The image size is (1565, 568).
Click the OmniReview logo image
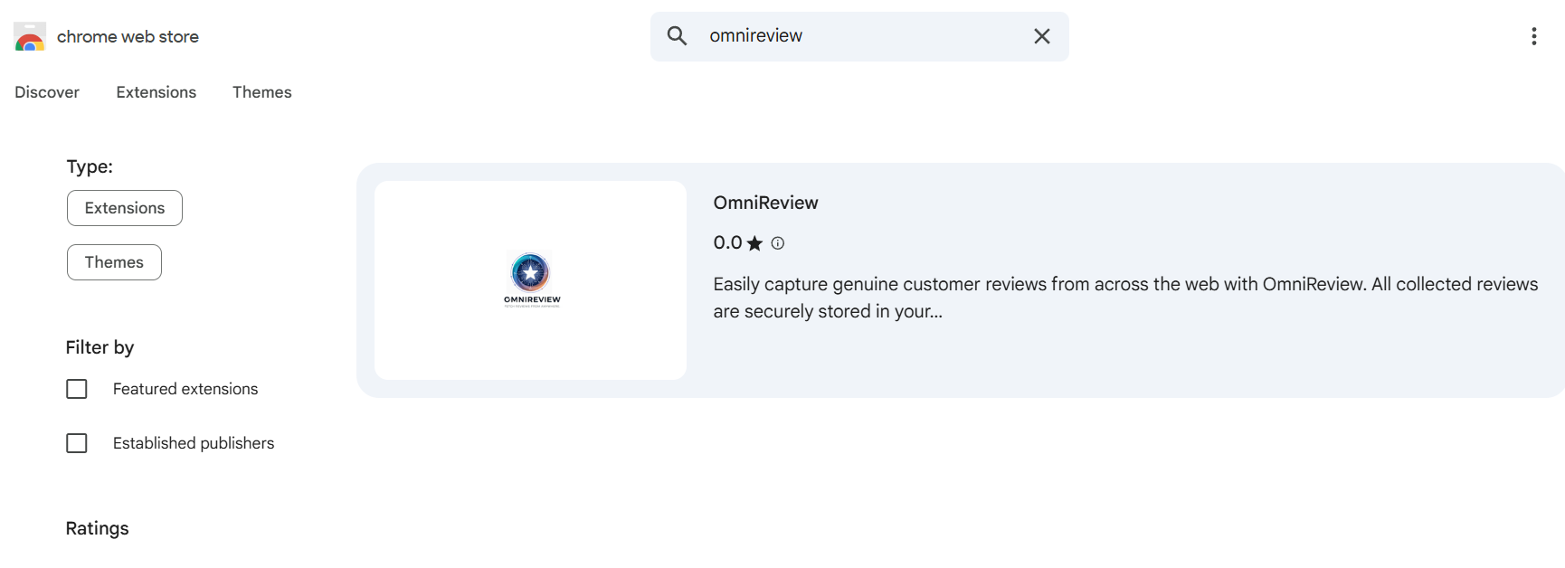(531, 279)
